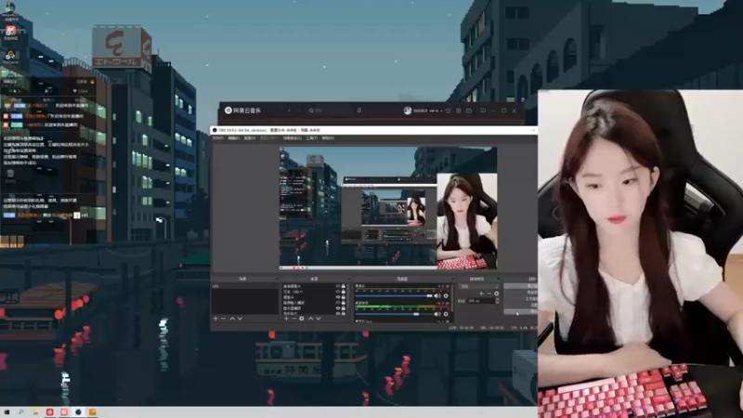Image resolution: width=743 pixels, height=418 pixels.
Task: Open taskbar search magnifier
Action: (x=20, y=412)
